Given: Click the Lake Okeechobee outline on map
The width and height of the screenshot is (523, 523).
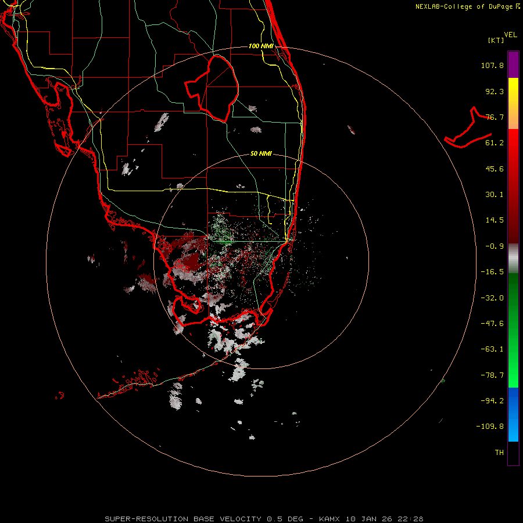Looking at the screenshot, I should [x=212, y=88].
